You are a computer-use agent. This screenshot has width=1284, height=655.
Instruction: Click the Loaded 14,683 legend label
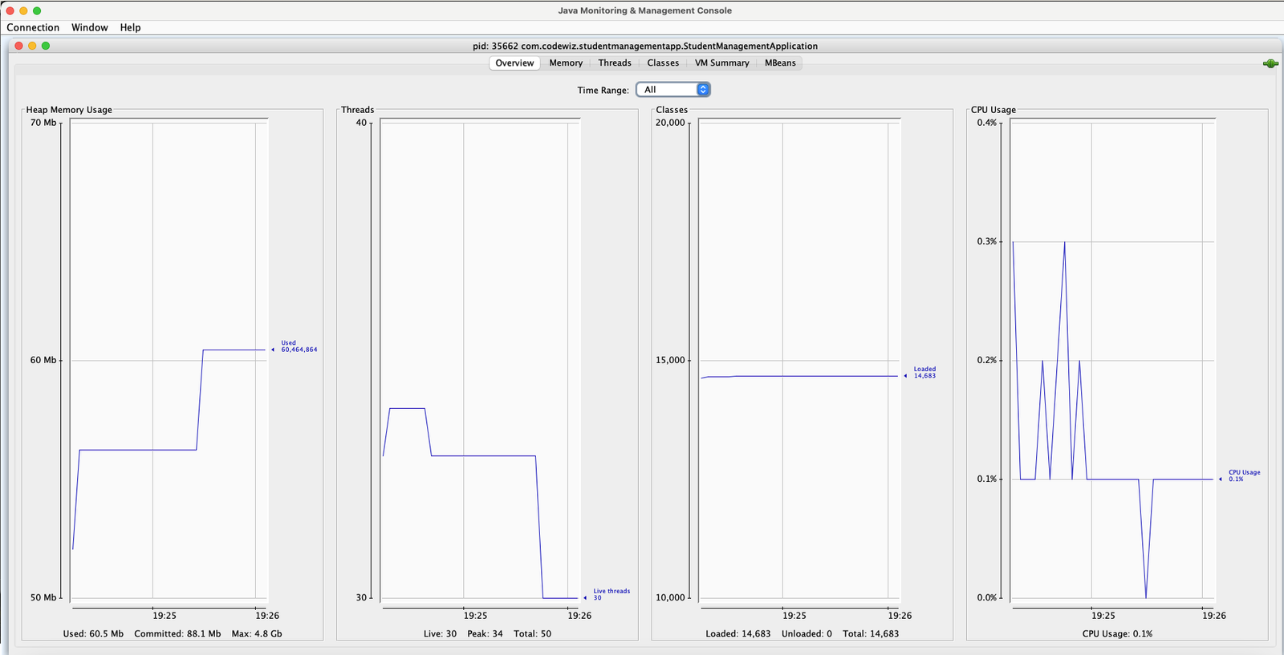924,373
